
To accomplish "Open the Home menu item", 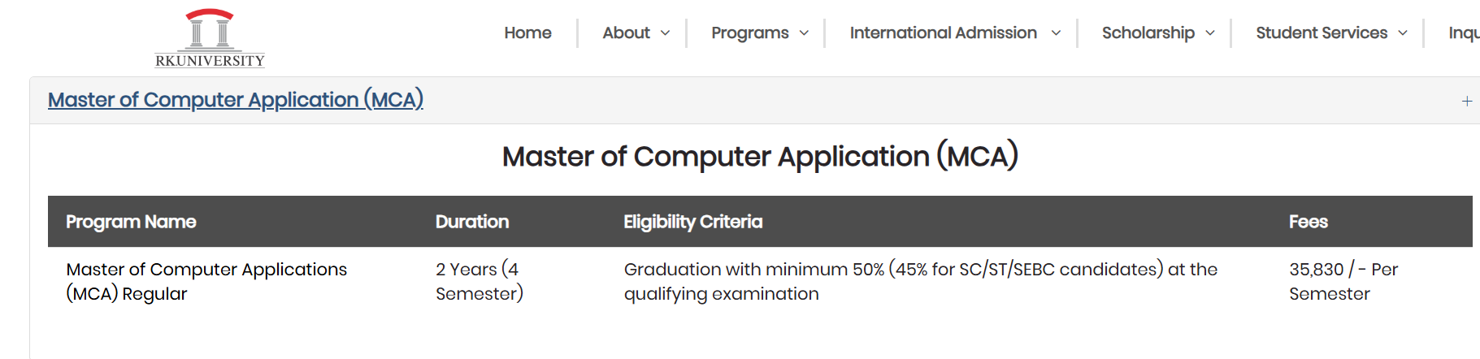I will [x=527, y=32].
